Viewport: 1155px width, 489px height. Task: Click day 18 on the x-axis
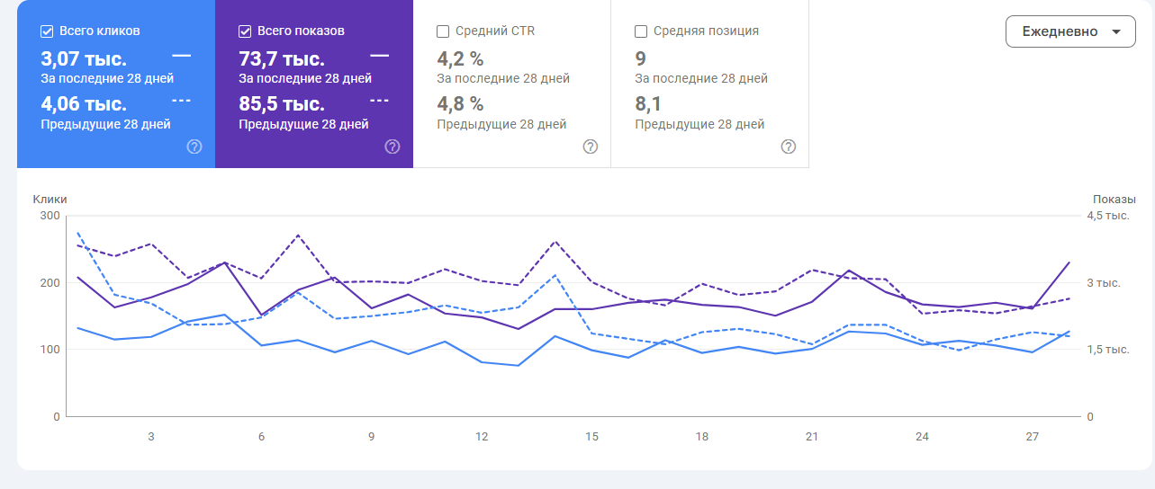[702, 437]
